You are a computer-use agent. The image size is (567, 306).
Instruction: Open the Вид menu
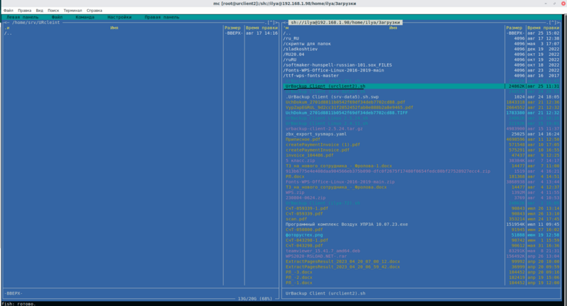tap(40, 11)
